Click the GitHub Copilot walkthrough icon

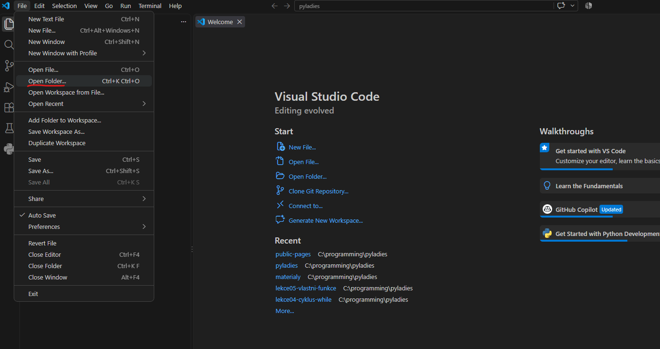click(x=547, y=209)
